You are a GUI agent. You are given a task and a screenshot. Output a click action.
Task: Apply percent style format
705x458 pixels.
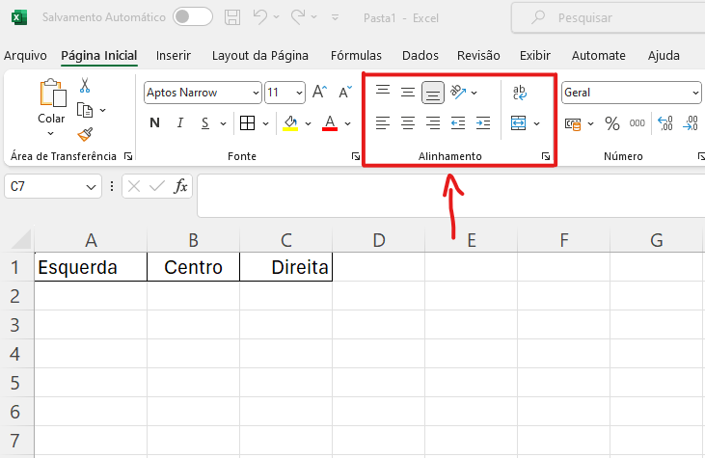click(x=611, y=123)
